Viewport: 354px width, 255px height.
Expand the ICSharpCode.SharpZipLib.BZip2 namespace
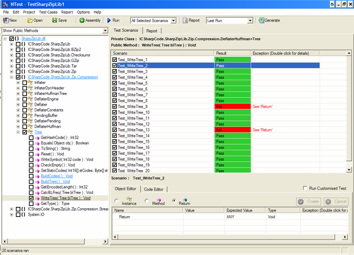coord(12,49)
